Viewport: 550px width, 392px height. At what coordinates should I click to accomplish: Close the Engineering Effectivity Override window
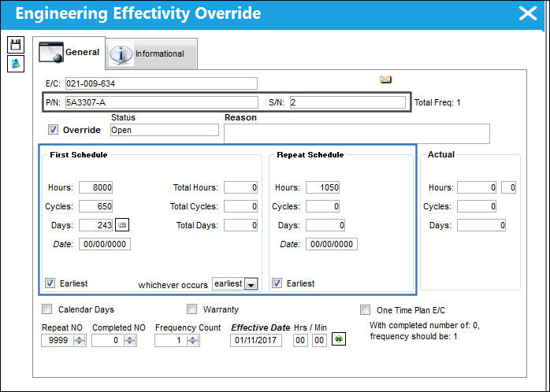528,13
